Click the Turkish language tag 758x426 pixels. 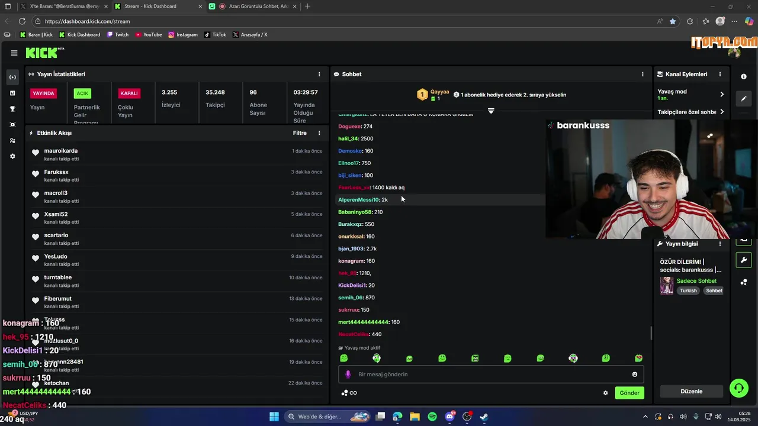tap(688, 291)
